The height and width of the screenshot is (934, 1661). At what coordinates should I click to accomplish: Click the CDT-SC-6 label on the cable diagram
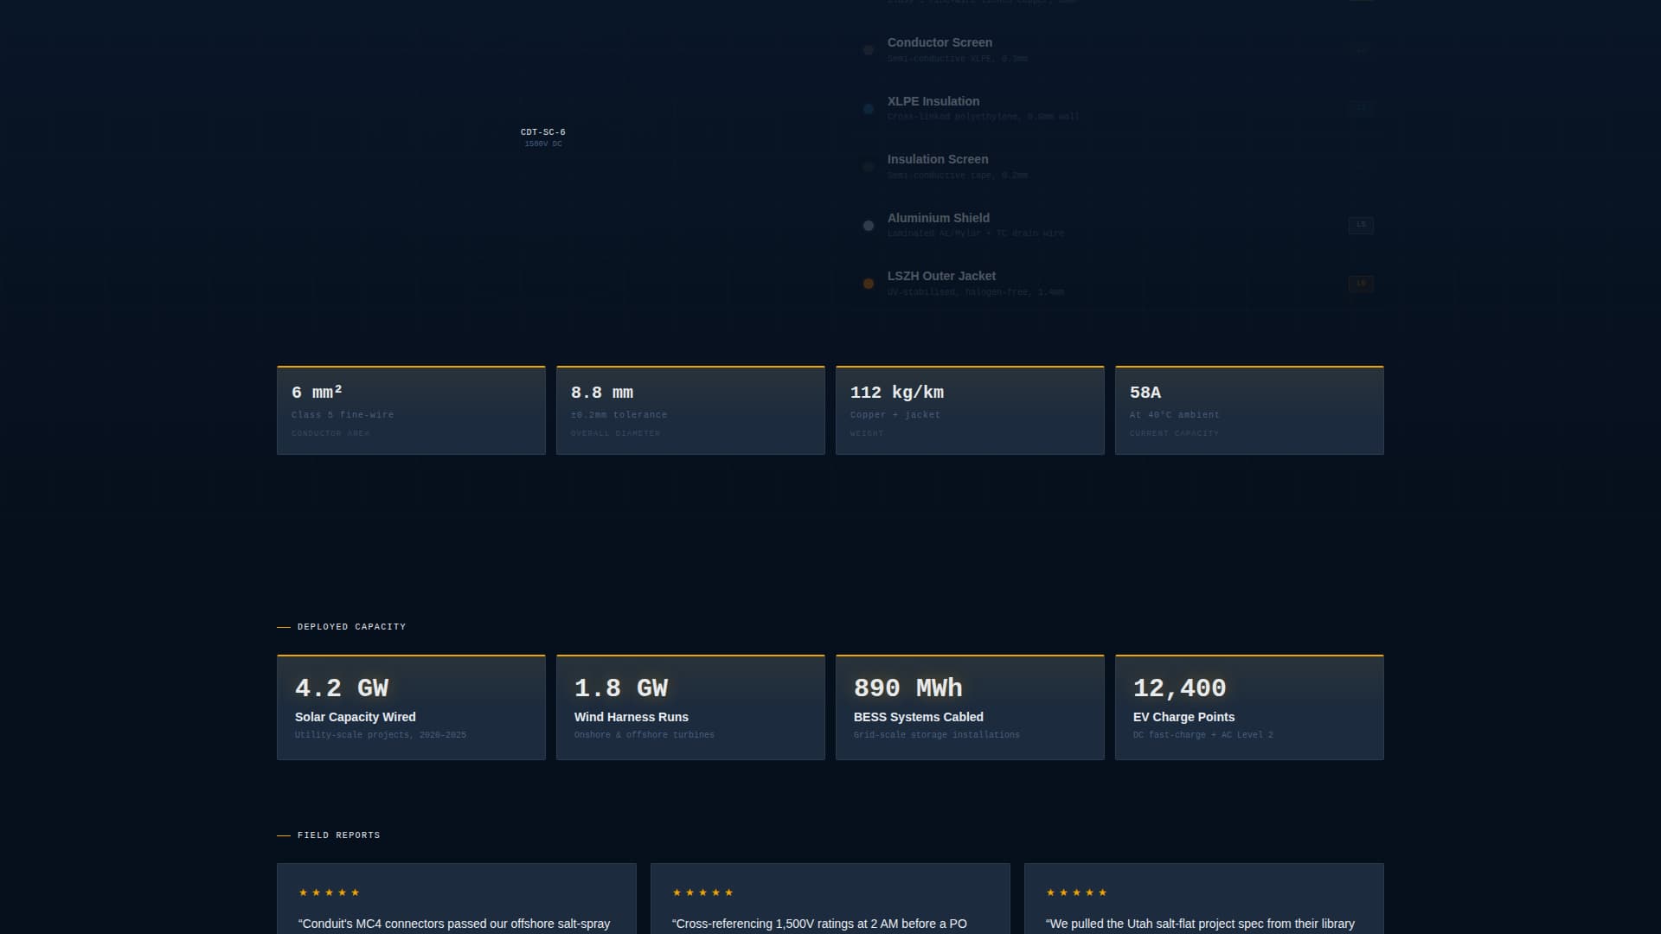[x=542, y=133]
